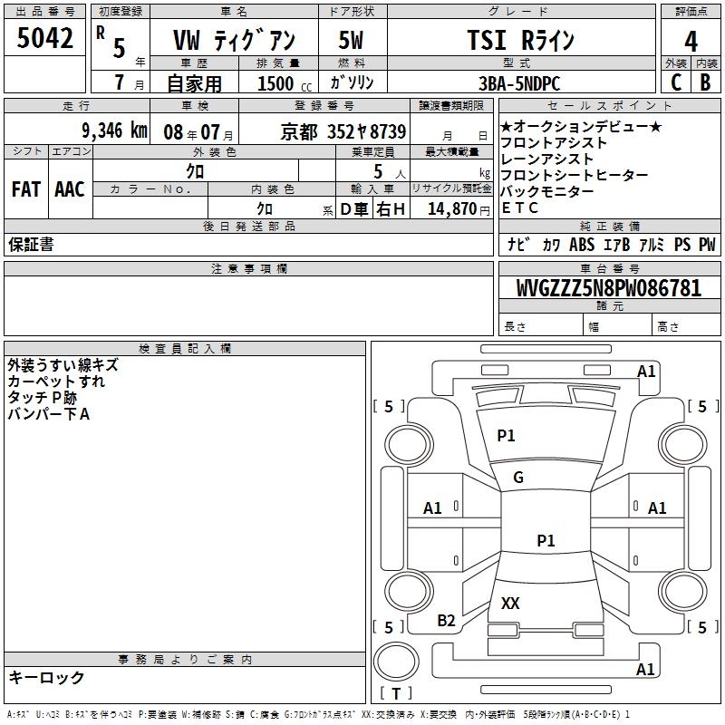Click the B2 damage mark on the diagram
Screen dimensions: 725x725
point(446,620)
